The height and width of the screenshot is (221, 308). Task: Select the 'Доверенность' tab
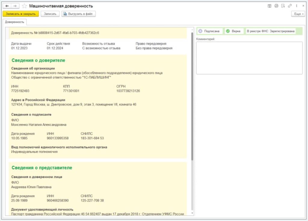14,22
